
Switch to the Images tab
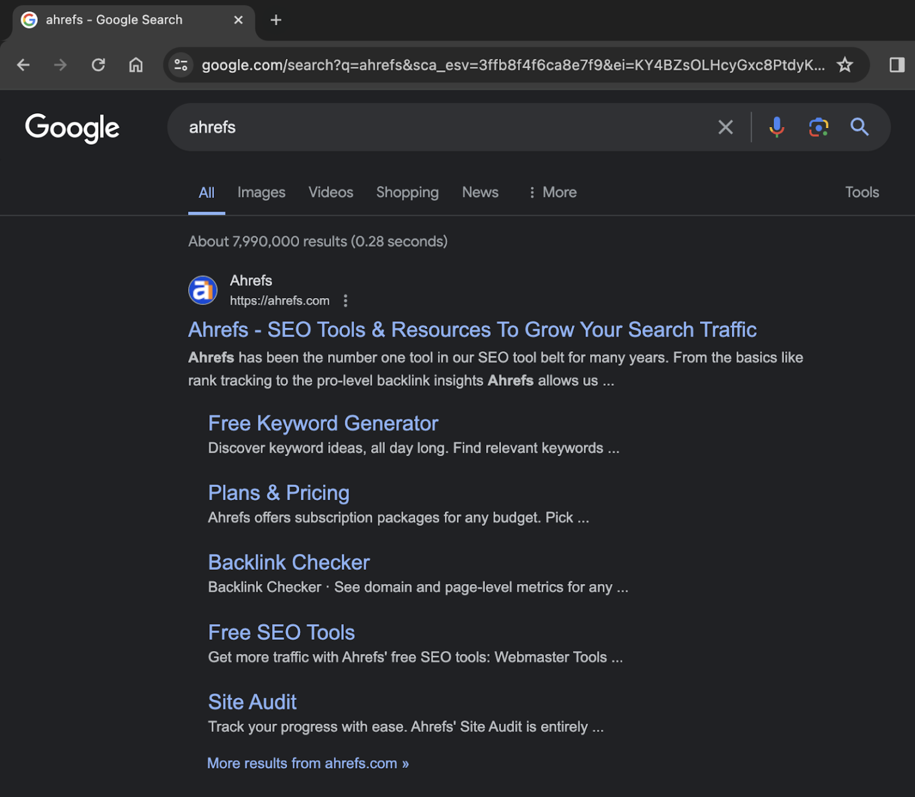[261, 192]
